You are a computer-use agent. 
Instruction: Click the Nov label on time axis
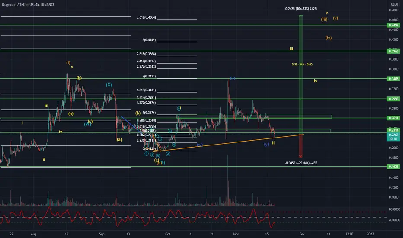click(x=236, y=234)
